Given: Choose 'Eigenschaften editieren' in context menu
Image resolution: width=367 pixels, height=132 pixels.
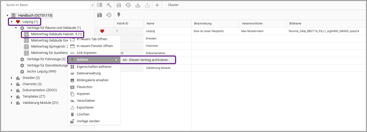Looking at the screenshot, I should tap(94, 67).
